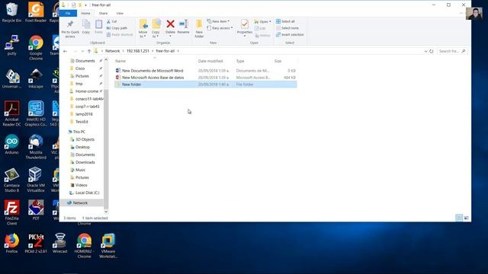This screenshot has height=274, width=488.
Task: Open the Easy access dropdown
Action: pos(220,28)
